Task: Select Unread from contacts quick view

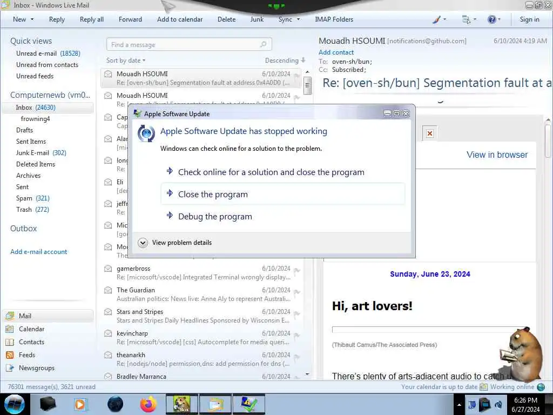Action: pos(47,65)
